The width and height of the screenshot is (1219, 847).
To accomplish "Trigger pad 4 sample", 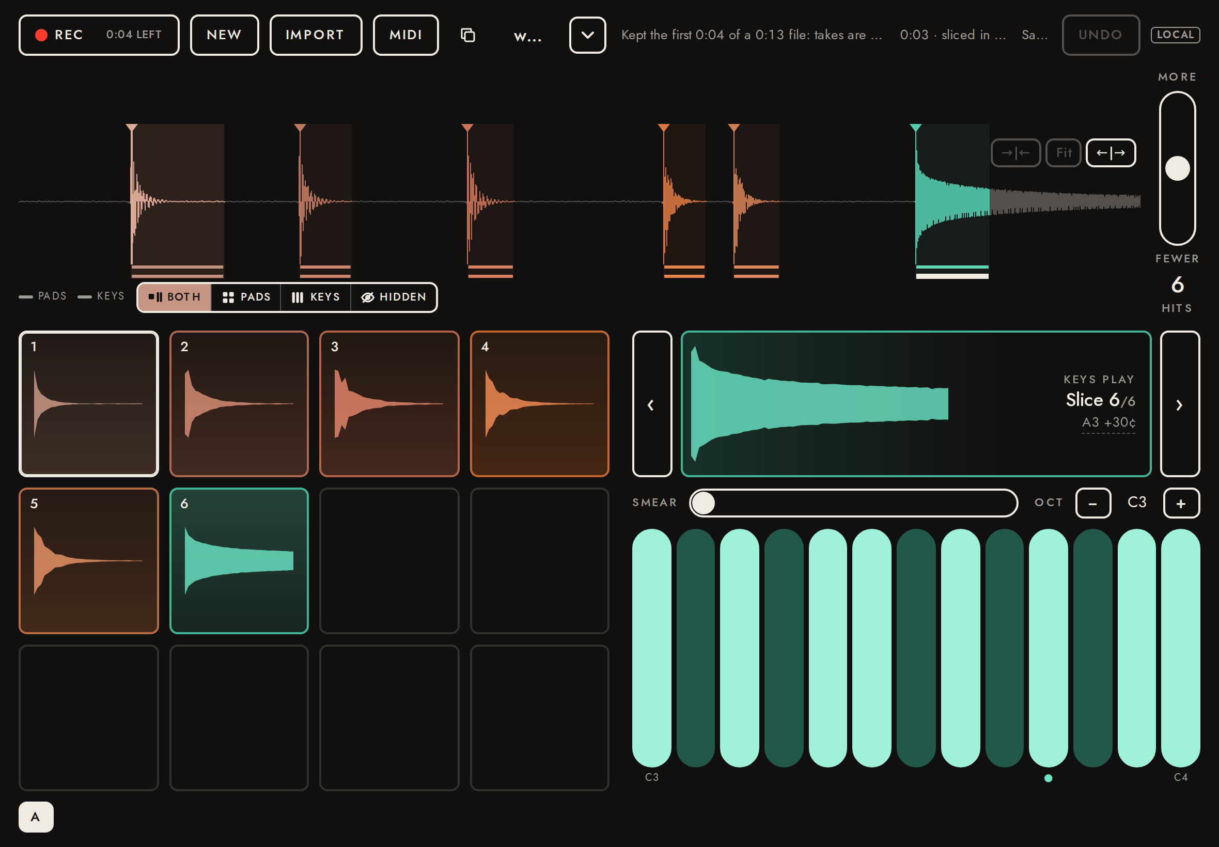I will 539,404.
